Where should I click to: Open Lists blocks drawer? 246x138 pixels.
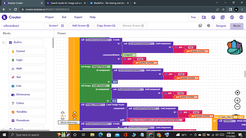click(27, 86)
